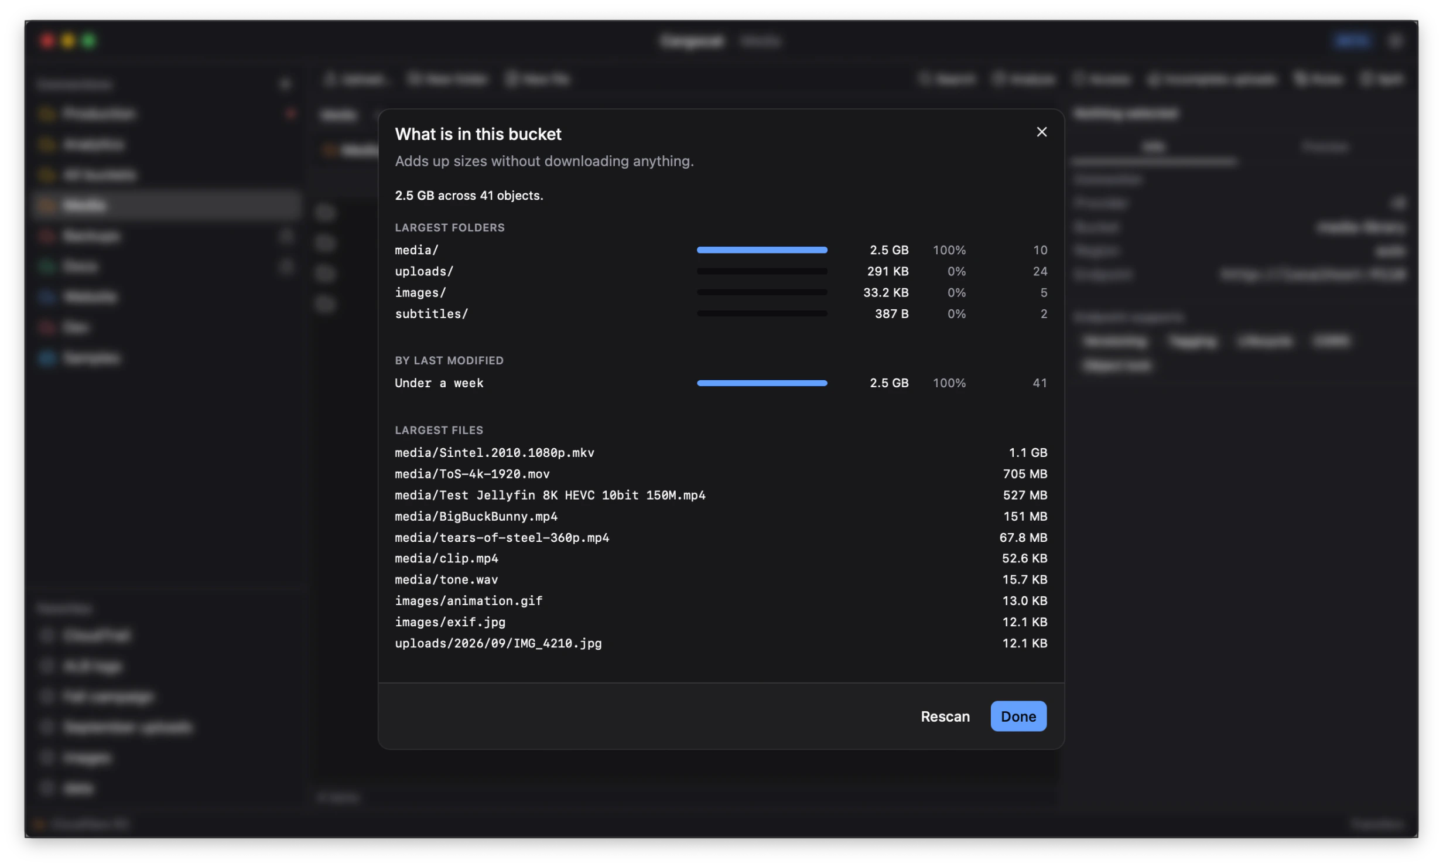Select the uploads/ folder row
1443x867 pixels.
[x=721, y=271]
